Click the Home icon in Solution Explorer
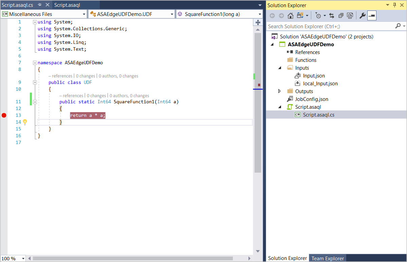 click(291, 15)
